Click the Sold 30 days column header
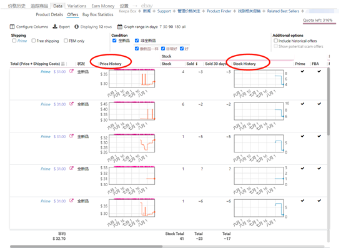Image resolution: width=346 pixels, height=248 pixels. coord(215,64)
